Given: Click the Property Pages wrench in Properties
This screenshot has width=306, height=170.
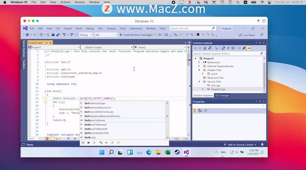Looking at the screenshot, I should coord(206,111).
